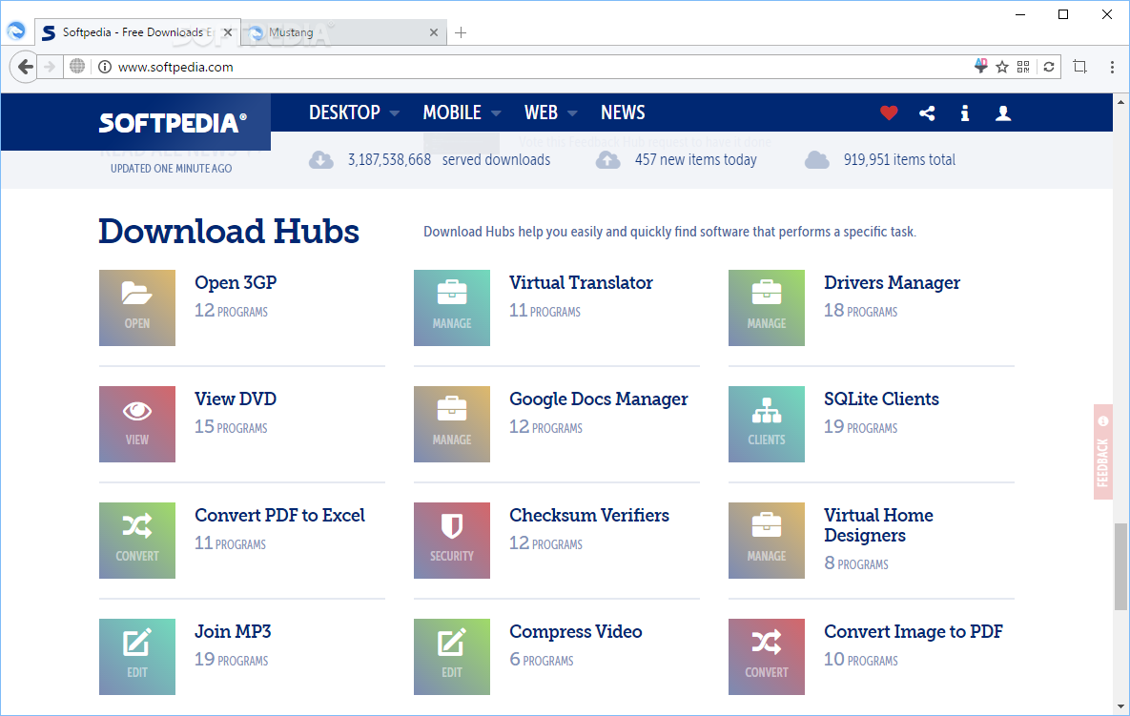Open the DESKTOP navigation menu

pyautogui.click(x=344, y=113)
